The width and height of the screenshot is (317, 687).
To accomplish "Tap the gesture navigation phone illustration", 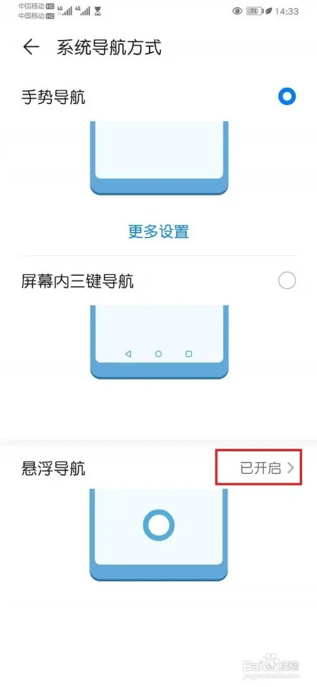I will coord(158,158).
